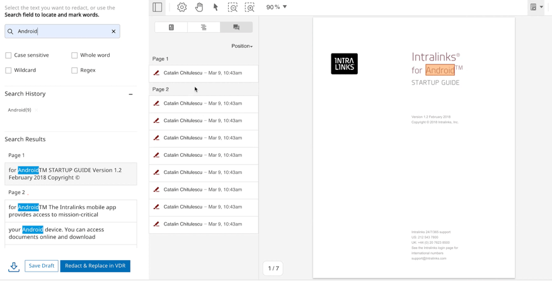Click the Page 1 heading in search results
Screen dimensions: 552x281
coord(16,155)
